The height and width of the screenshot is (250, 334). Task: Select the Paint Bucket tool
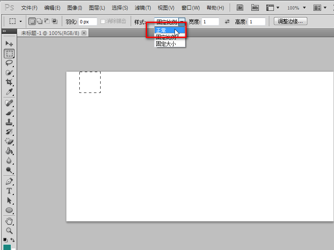click(x=9, y=151)
